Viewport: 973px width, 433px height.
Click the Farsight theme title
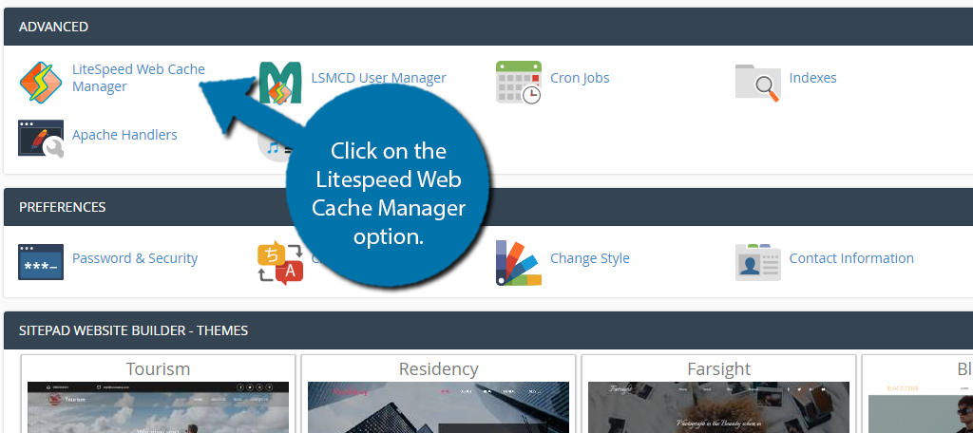pos(718,369)
